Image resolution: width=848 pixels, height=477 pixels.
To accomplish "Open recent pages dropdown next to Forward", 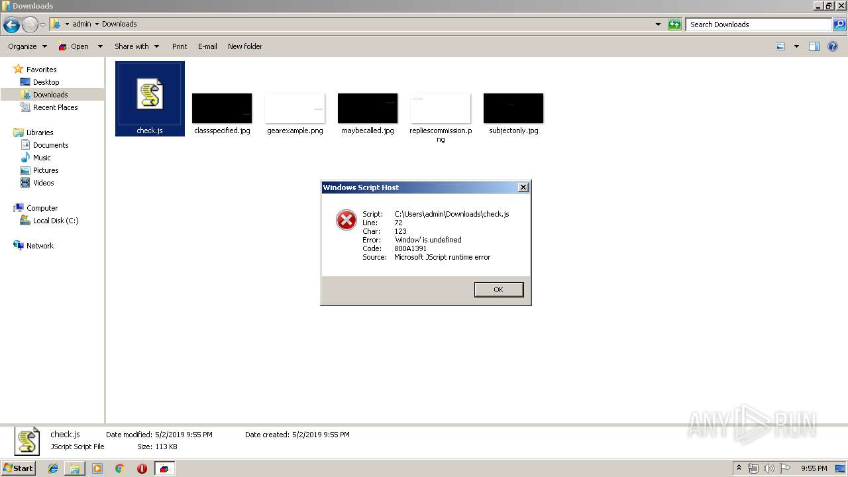I will 43,25.
